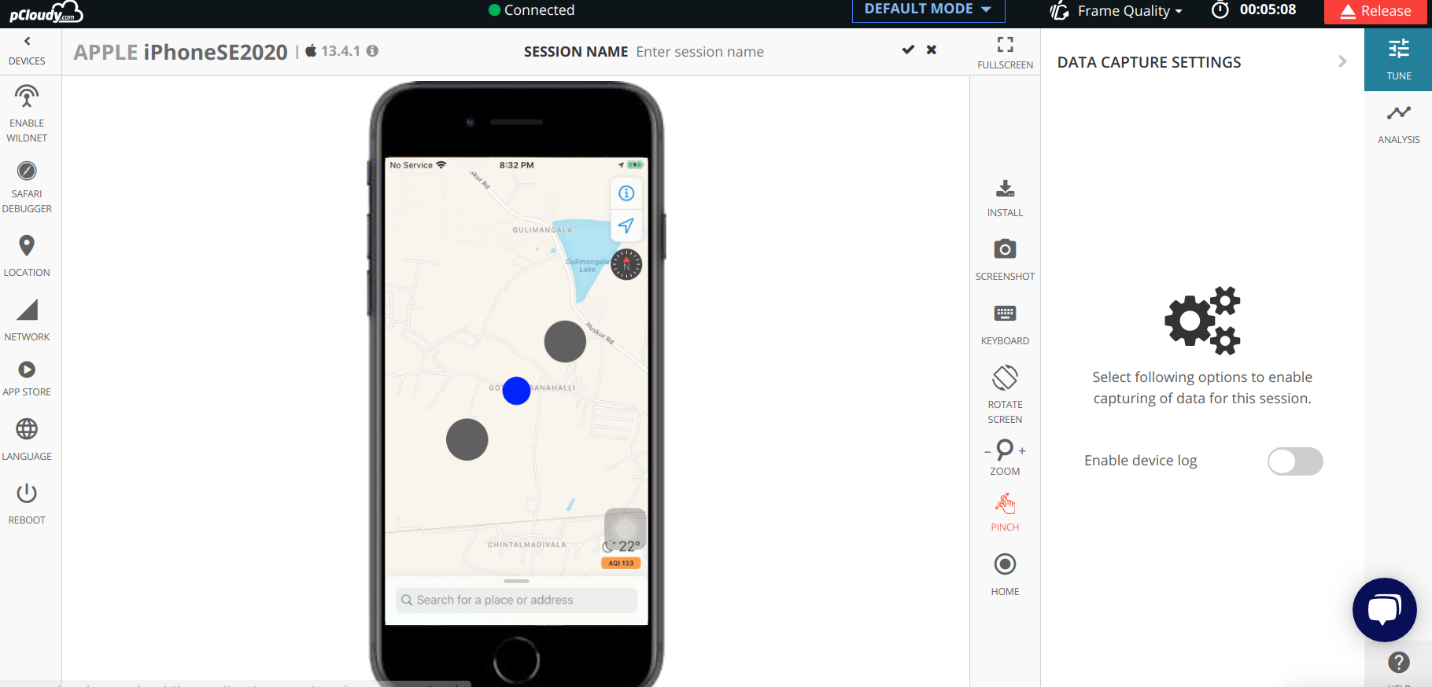This screenshot has width=1432, height=687.
Task: Collapse the Data Capture Settings panel
Action: point(1342,61)
